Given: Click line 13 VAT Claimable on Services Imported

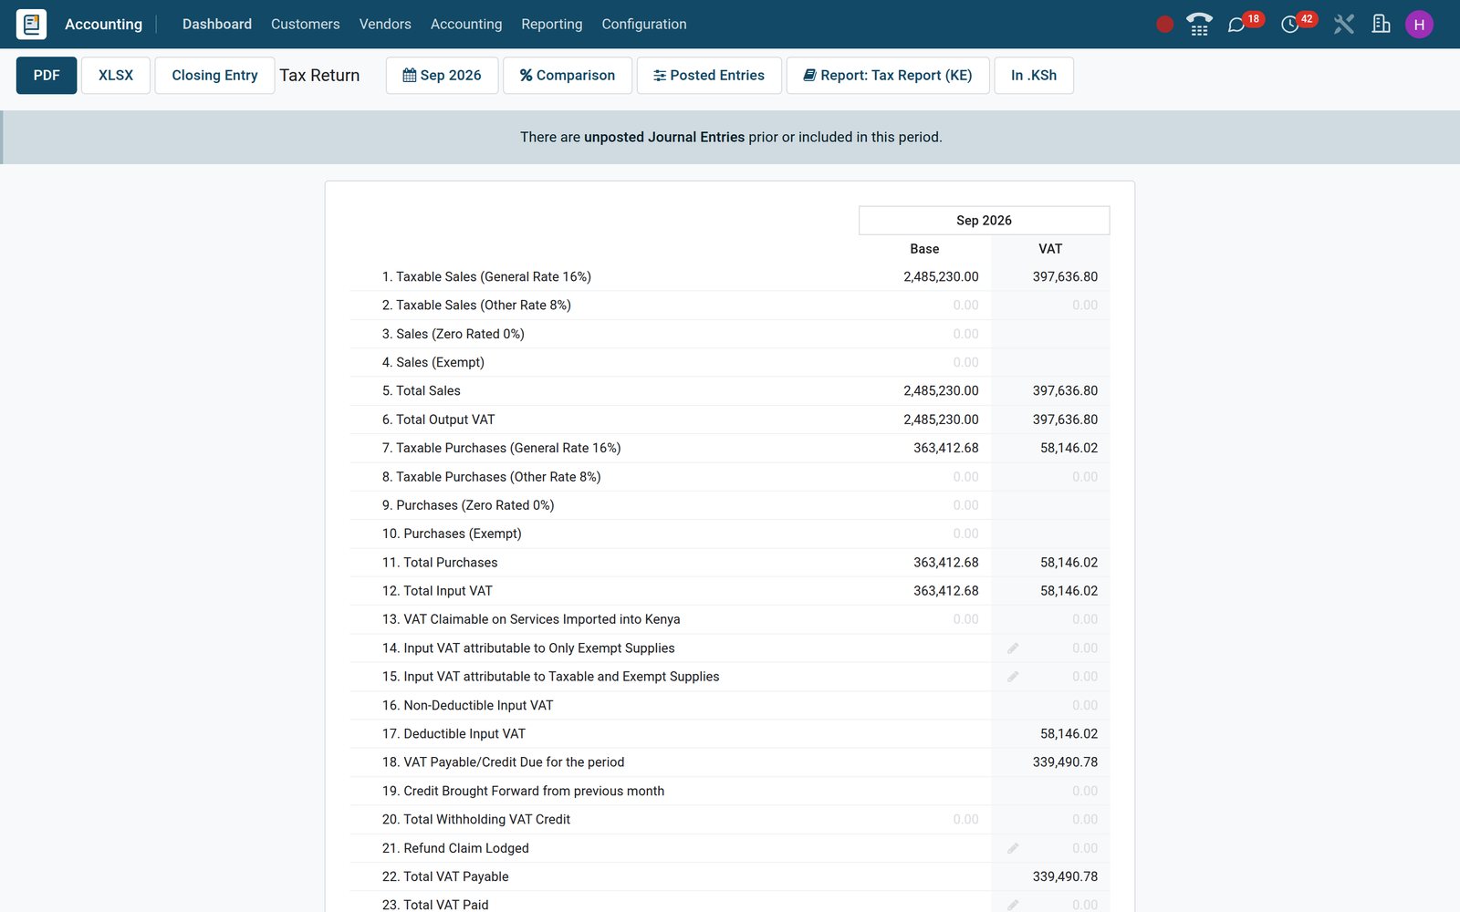Looking at the screenshot, I should [531, 619].
